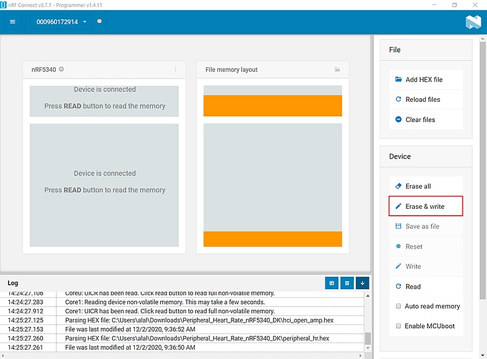Click Save as file
The height and width of the screenshot is (359, 487).
pyautogui.click(x=426, y=226)
